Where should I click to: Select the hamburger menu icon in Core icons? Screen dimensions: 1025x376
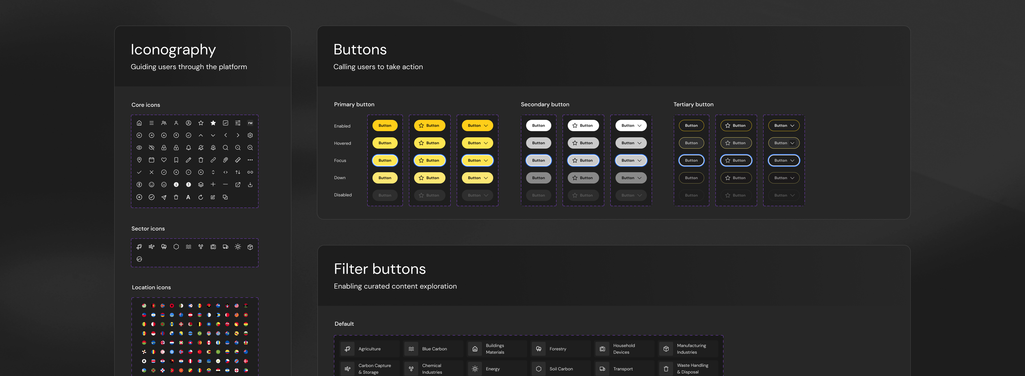pyautogui.click(x=152, y=123)
